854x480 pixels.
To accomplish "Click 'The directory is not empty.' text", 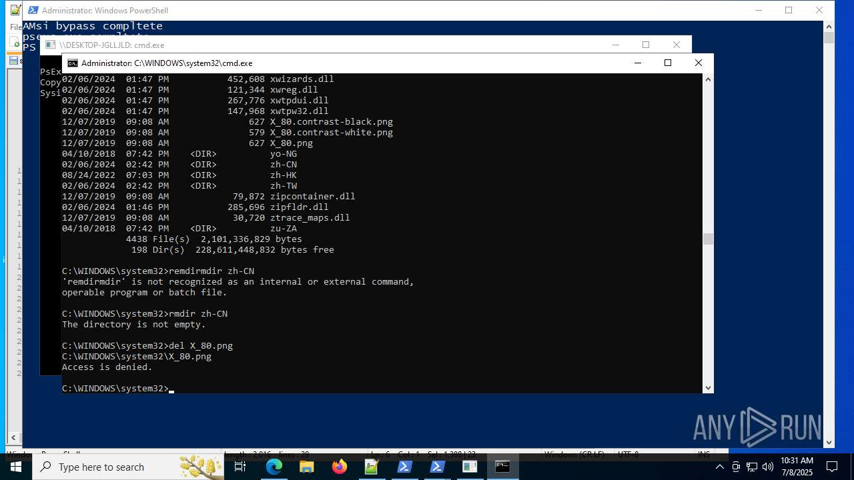I will (134, 324).
